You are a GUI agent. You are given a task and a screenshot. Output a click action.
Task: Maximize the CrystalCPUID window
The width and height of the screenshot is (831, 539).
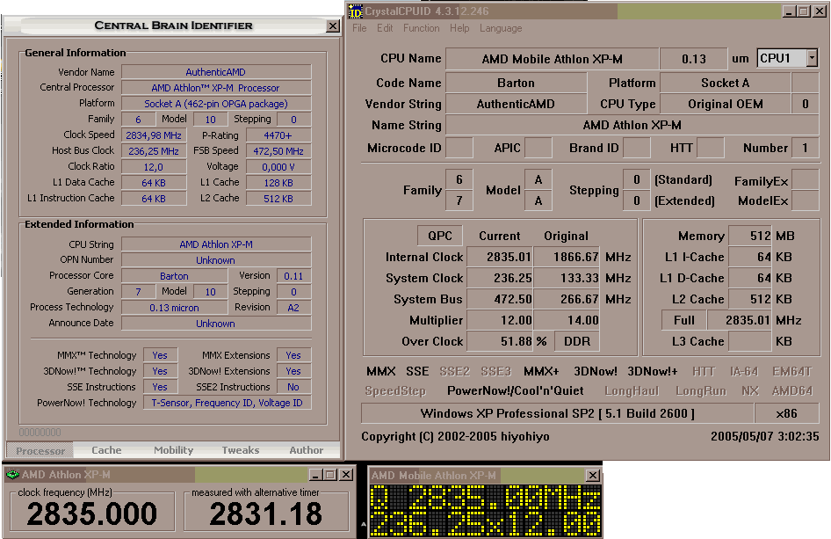click(x=803, y=11)
